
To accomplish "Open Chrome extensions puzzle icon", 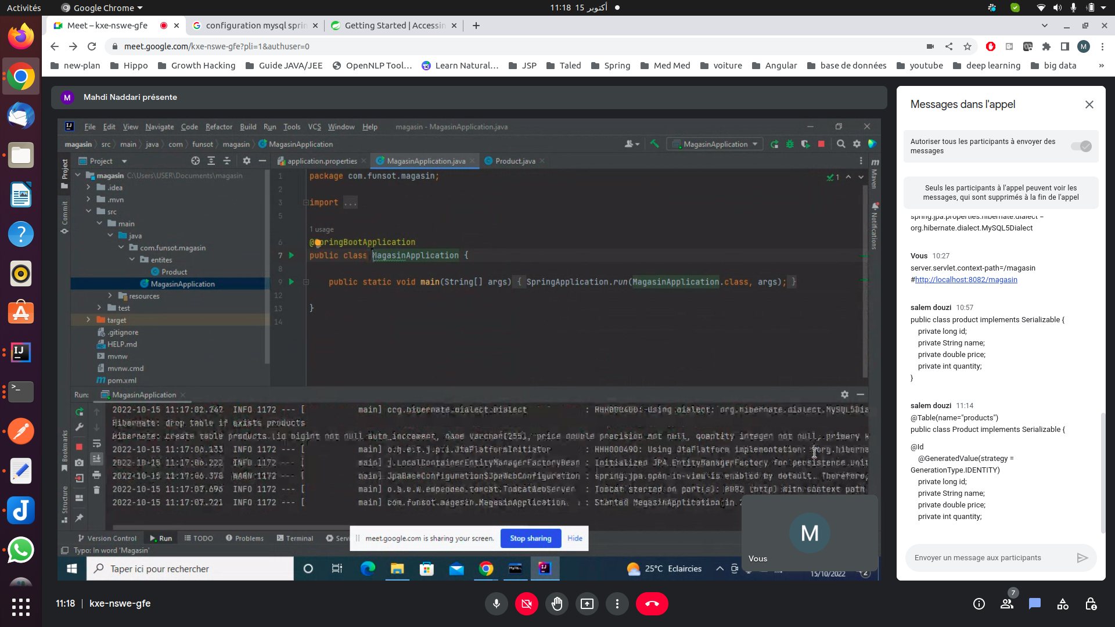I will pyautogui.click(x=1046, y=46).
